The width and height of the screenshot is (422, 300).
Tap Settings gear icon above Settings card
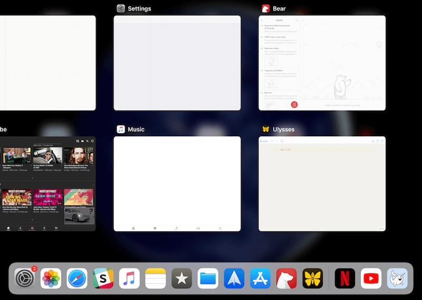click(121, 8)
